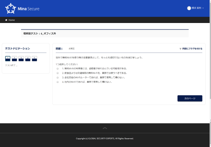Click the テスト終了 finish test link
Screen dimensions: 211x147
click(x=11, y=65)
